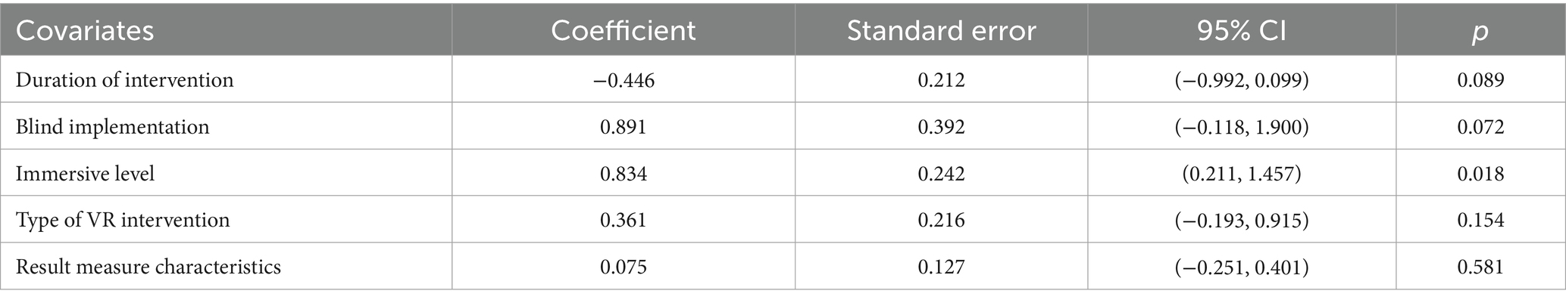Select the coefficient value 0.891
1566x303 pixels.
click(623, 127)
